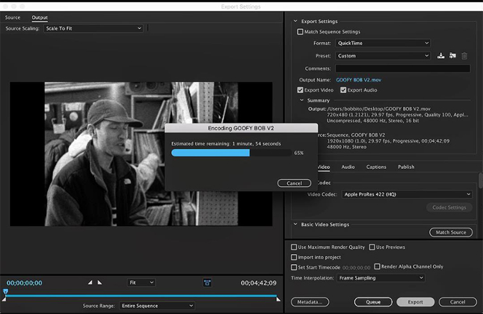Screen dimensions: 483x314
Task: Click the Save Preset icon
Action: click(x=441, y=56)
